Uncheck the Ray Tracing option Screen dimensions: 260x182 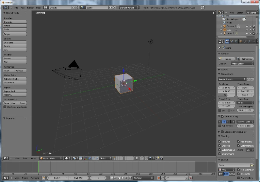239,142
